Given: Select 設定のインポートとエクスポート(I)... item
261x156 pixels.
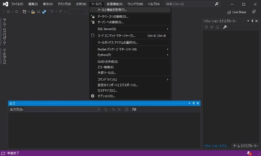Looking at the screenshot, I should coord(130,85).
